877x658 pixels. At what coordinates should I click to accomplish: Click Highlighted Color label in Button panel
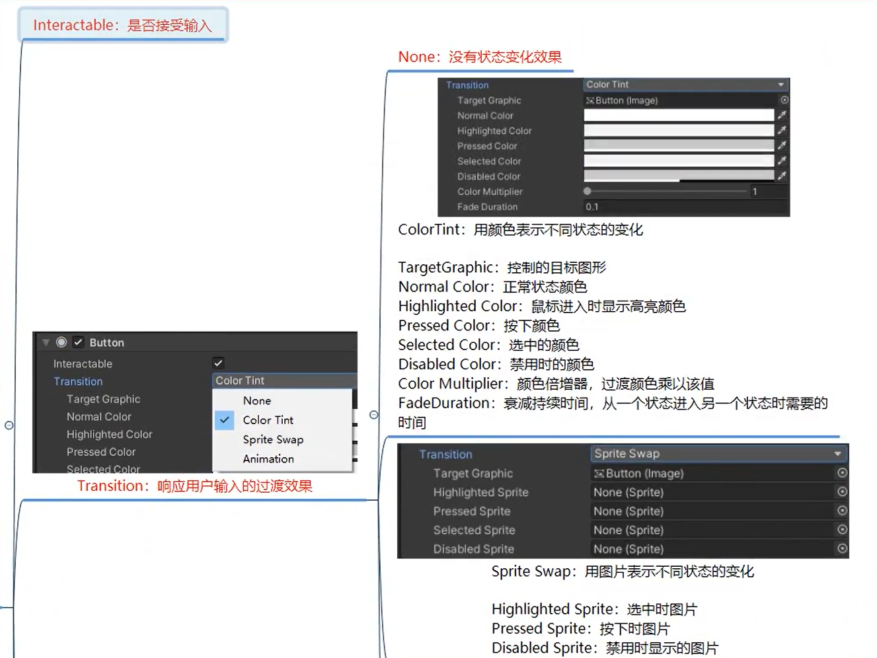tap(109, 434)
